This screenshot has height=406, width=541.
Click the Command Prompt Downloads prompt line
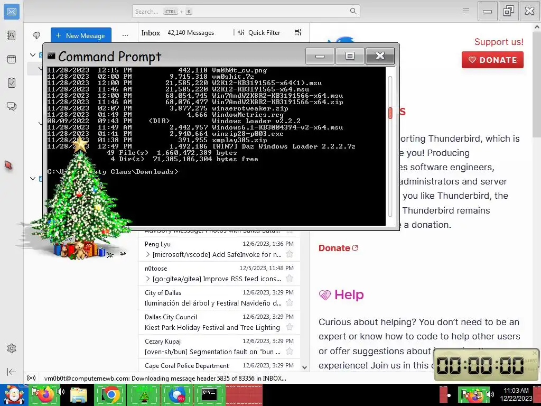(x=113, y=172)
